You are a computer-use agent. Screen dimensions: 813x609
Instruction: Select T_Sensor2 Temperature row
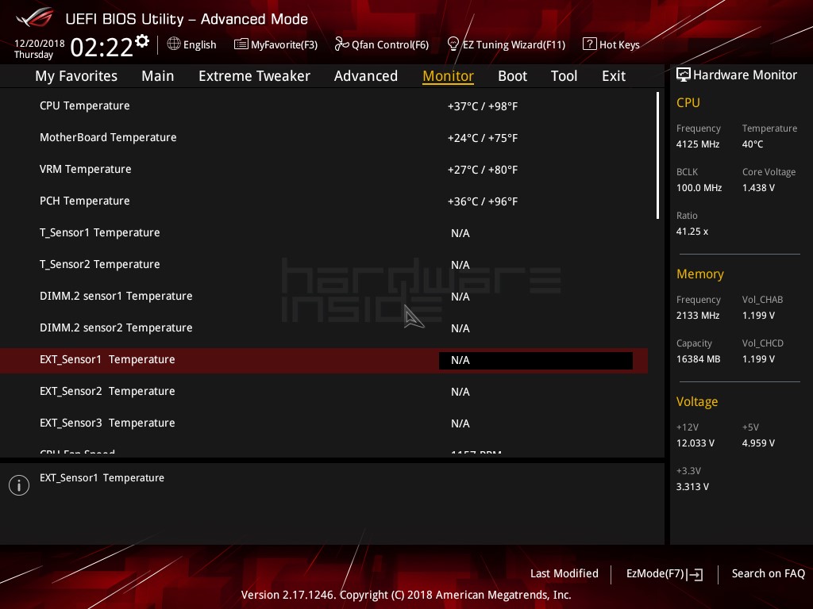324,264
